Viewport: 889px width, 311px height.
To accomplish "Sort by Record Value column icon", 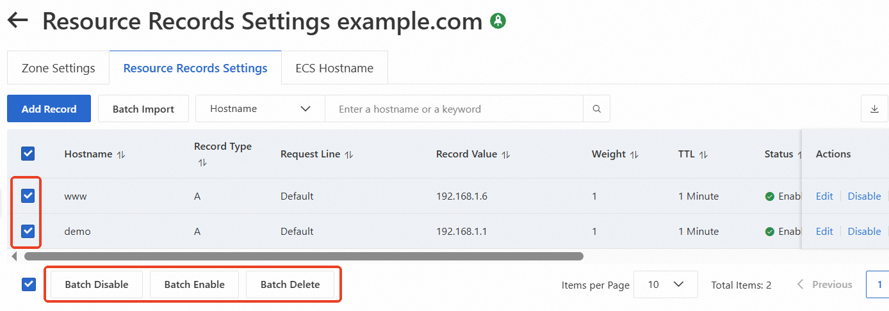I will tap(505, 154).
